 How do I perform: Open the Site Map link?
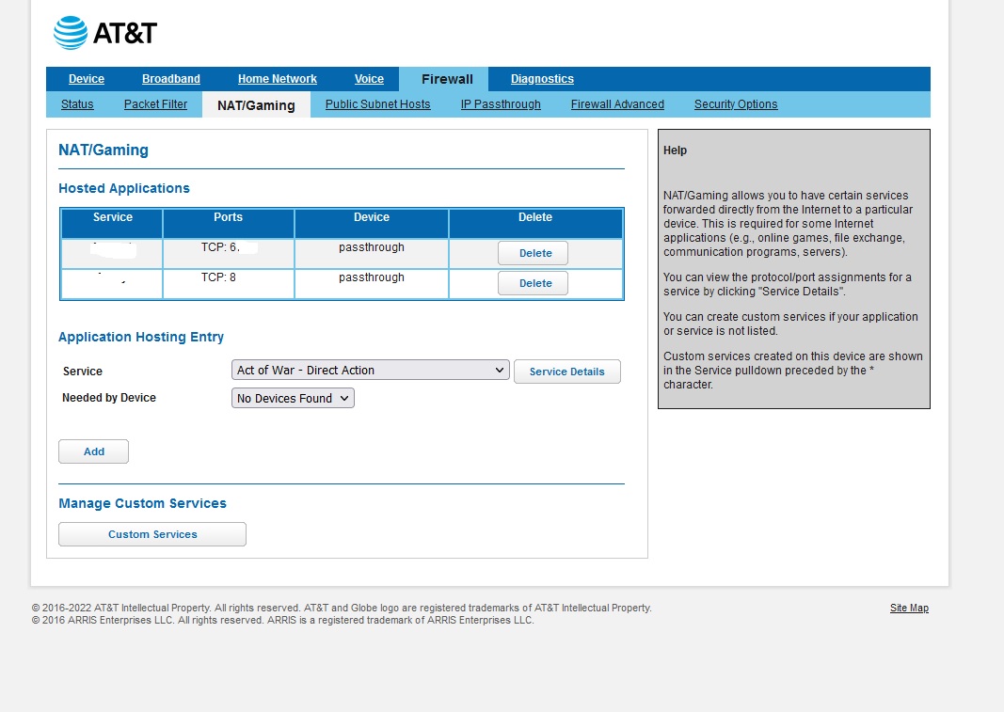point(909,608)
